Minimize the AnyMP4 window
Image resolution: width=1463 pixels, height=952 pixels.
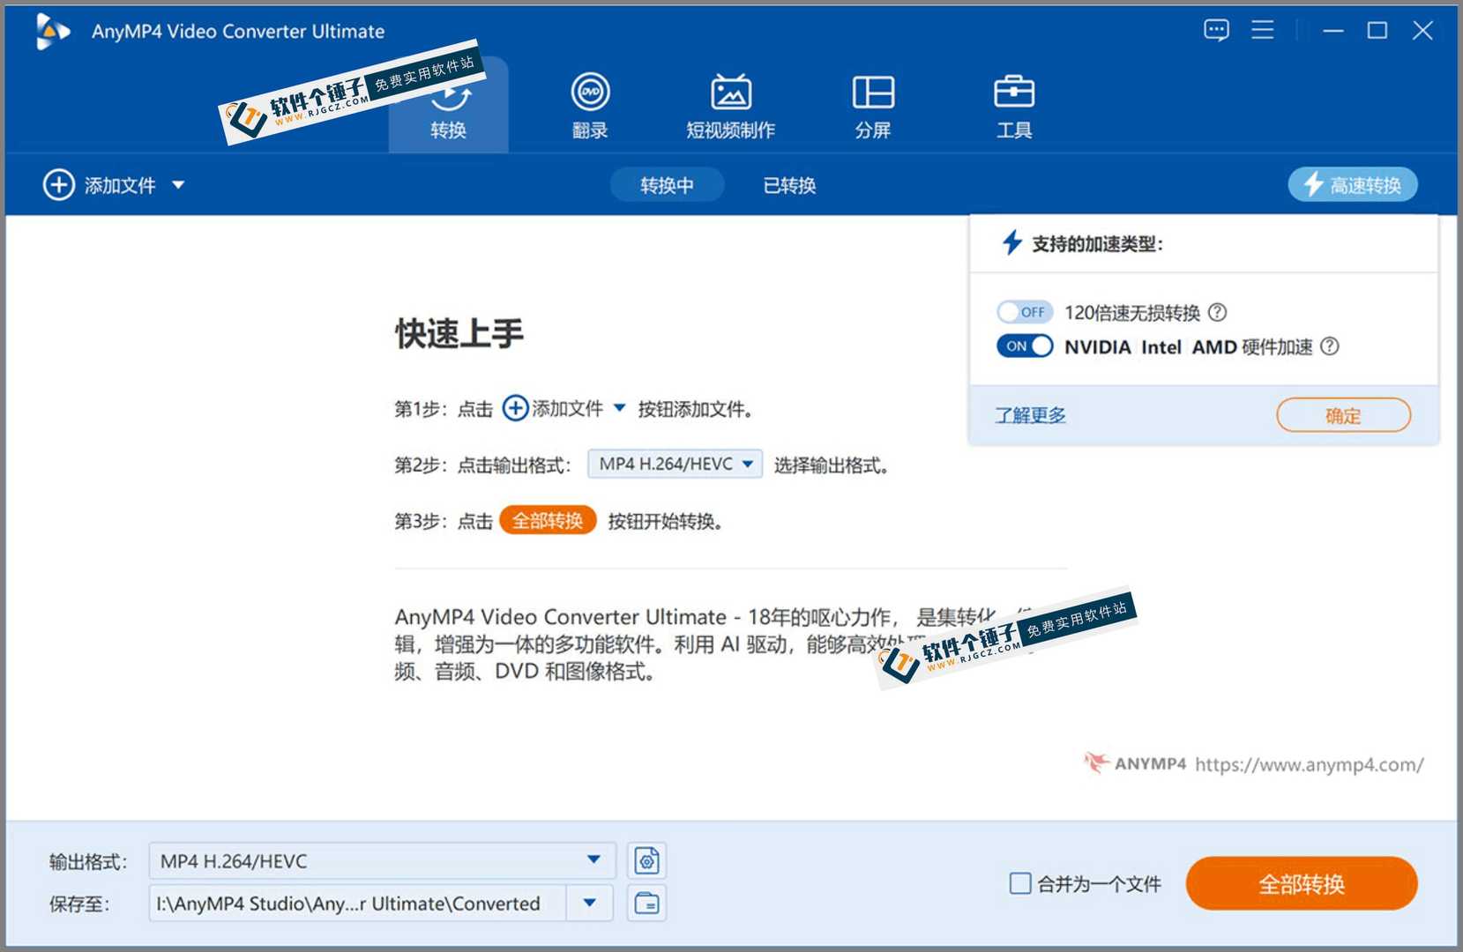click(1333, 31)
